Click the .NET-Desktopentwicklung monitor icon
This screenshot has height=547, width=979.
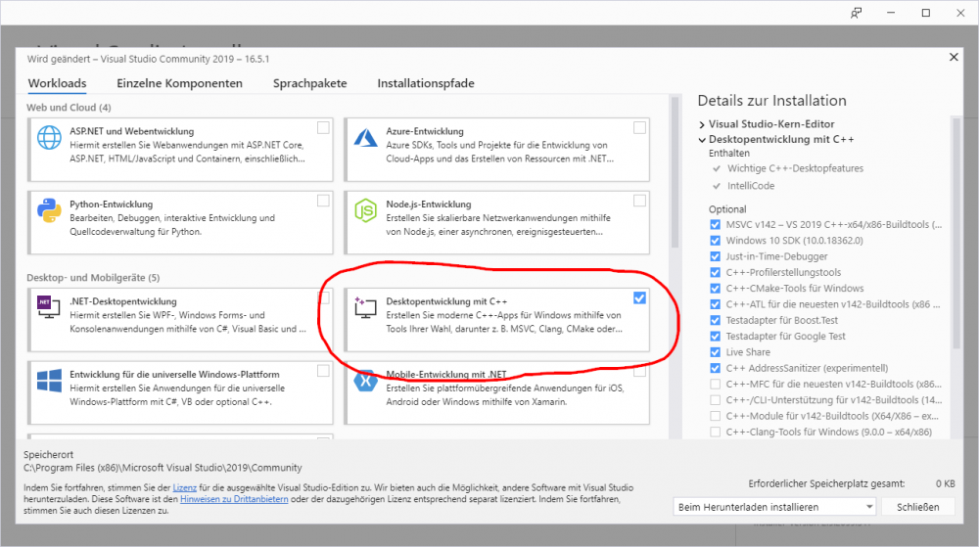tap(49, 307)
